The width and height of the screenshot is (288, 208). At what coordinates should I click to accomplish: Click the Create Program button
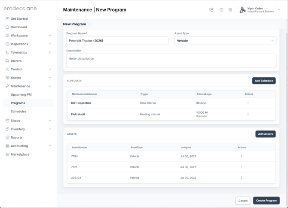[x=267, y=201]
